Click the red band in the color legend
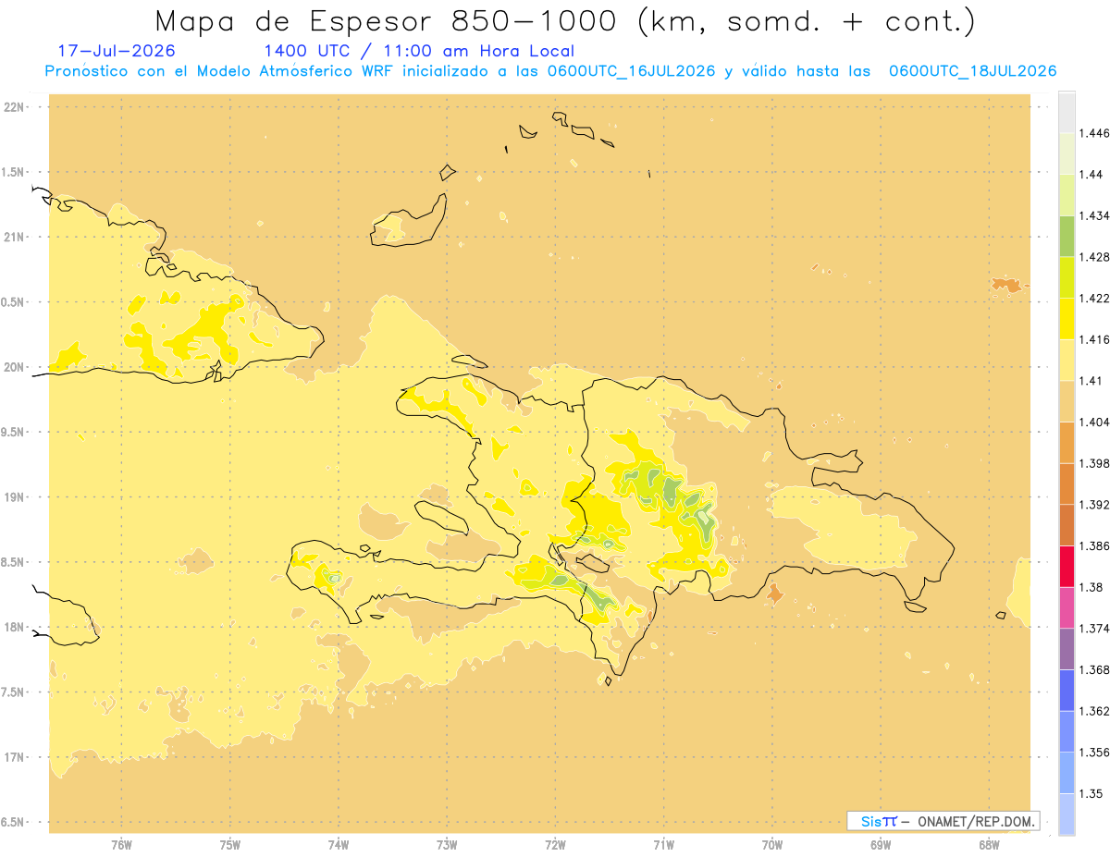The width and height of the screenshot is (1110, 857). (x=1067, y=567)
